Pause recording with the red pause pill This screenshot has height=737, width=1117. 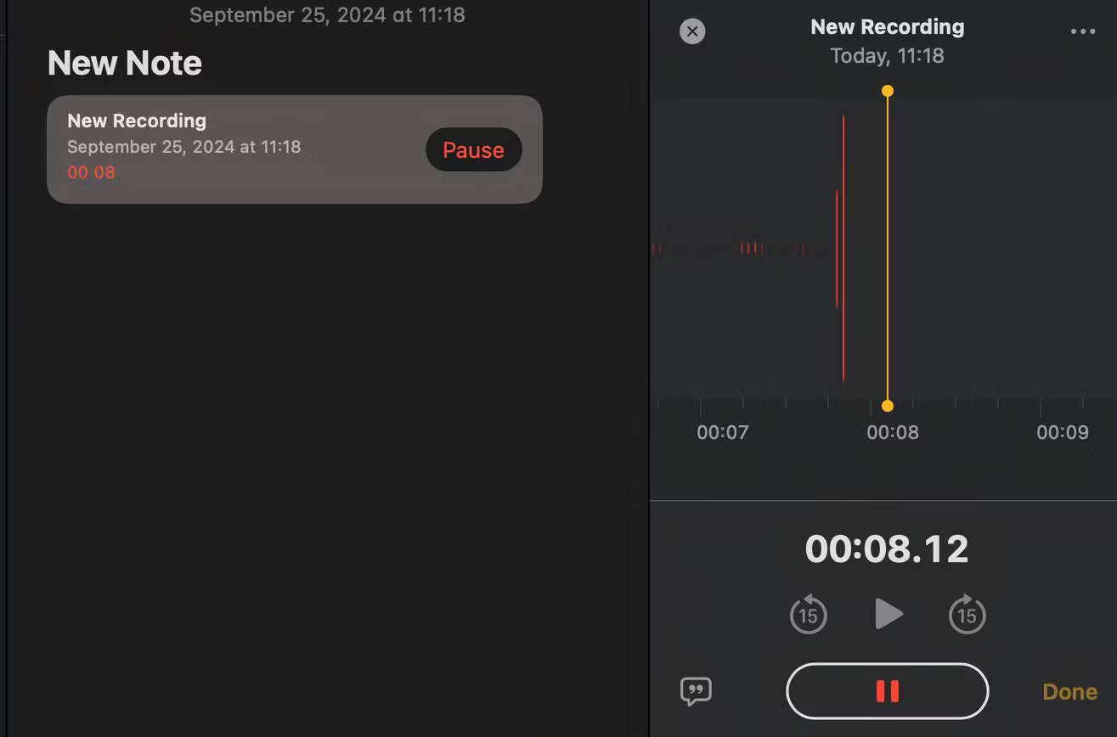pyautogui.click(x=887, y=691)
